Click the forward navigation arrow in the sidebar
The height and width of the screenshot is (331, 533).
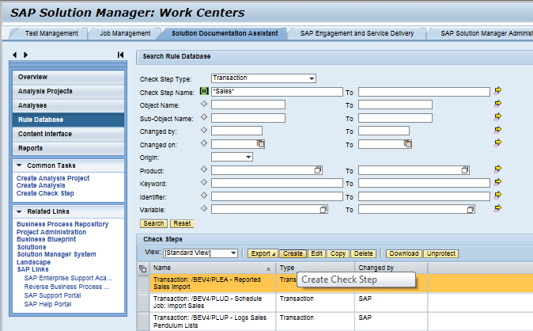click(26, 55)
